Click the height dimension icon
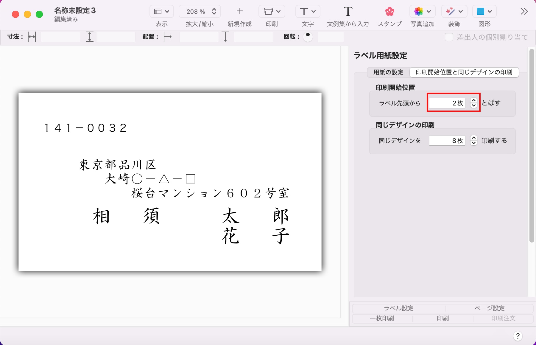 (89, 37)
